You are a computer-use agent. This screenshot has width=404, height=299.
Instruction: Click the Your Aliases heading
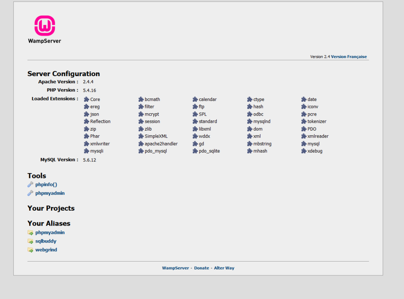[49, 223]
